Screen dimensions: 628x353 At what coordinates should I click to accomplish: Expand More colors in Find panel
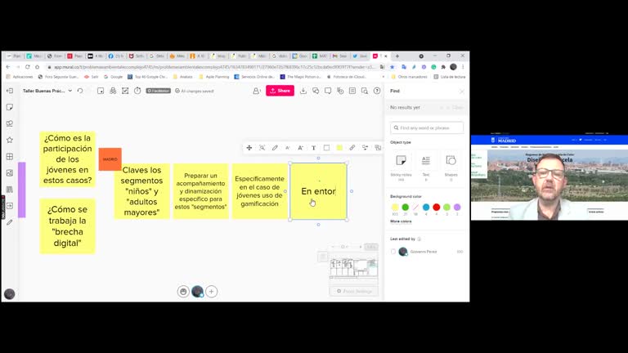401,221
